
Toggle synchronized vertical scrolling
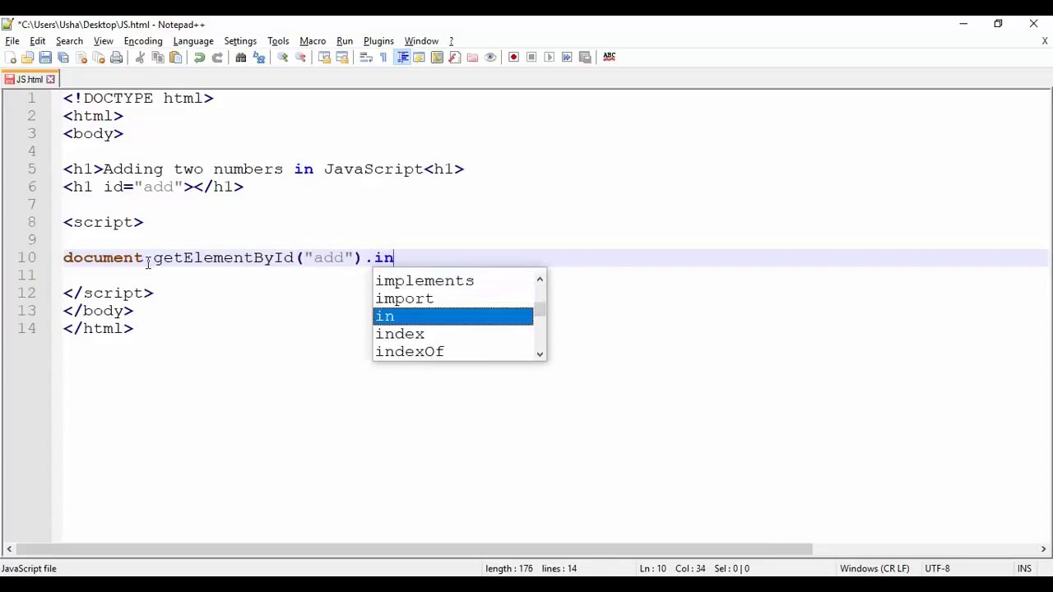click(x=324, y=58)
